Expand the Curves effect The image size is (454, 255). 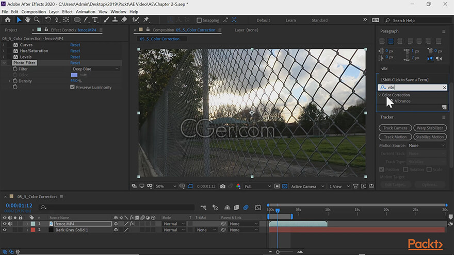4,45
